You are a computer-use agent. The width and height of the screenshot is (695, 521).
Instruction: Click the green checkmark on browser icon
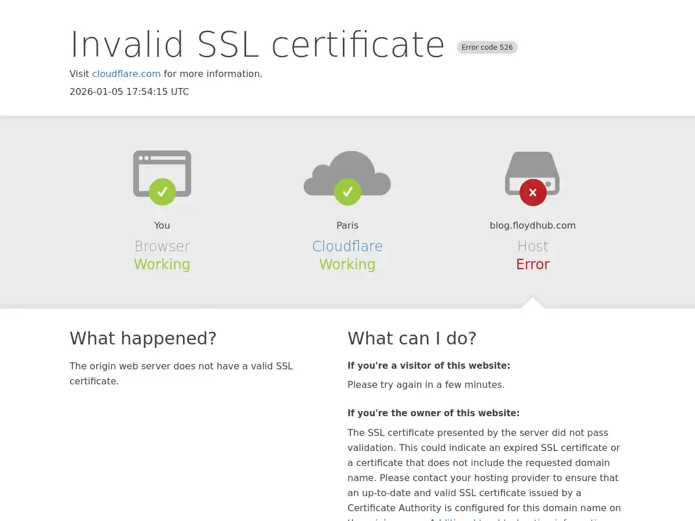pos(162,192)
